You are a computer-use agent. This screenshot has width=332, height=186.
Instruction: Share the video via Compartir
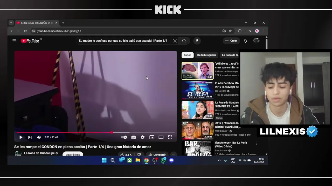pyautogui.click(x=157, y=155)
